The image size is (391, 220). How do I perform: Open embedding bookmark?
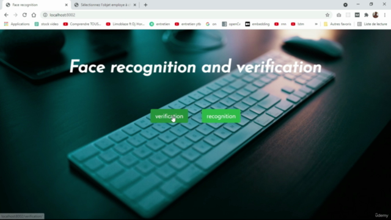pos(257,24)
